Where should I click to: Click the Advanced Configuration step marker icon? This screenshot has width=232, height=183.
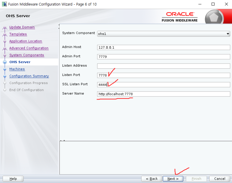click(5, 48)
